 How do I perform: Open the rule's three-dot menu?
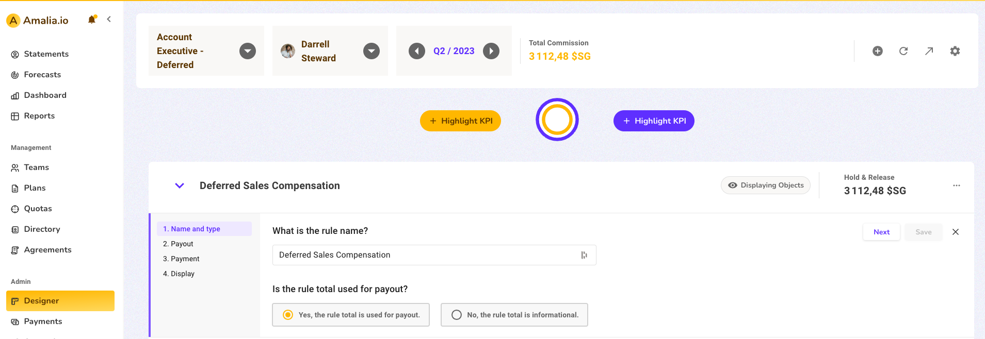(x=957, y=185)
